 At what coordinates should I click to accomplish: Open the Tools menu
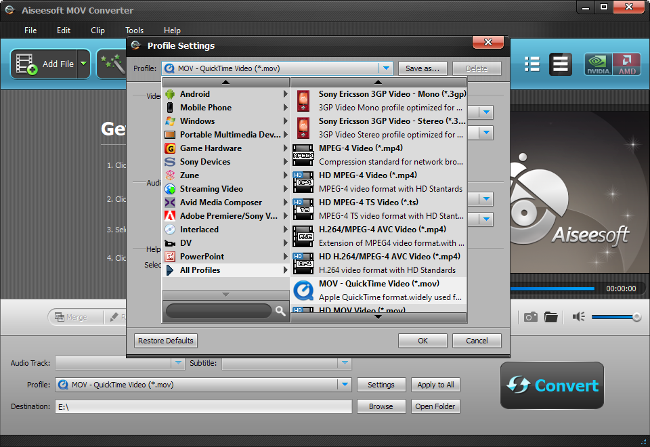tap(134, 30)
